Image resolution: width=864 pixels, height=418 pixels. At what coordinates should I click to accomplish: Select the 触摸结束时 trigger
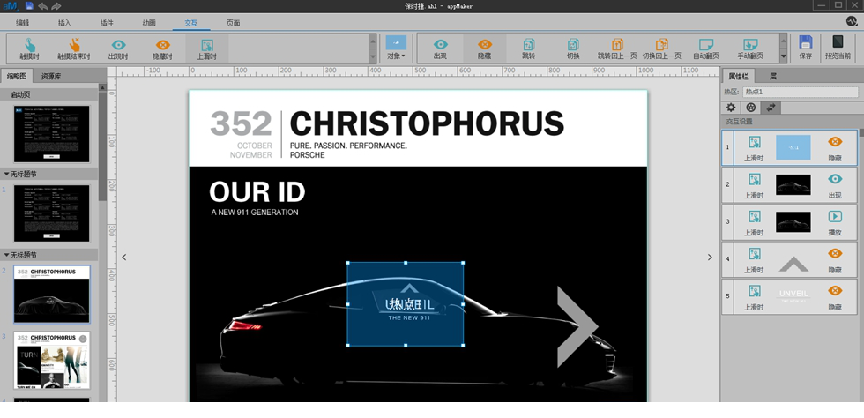[74, 49]
